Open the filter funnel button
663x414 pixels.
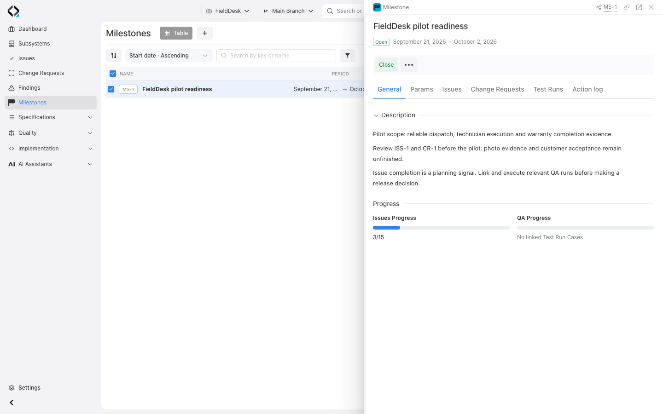click(x=348, y=56)
